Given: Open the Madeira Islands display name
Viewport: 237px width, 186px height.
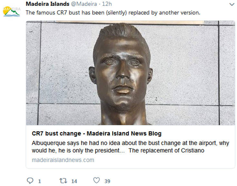Looking at the screenshot, I should [x=47, y=4].
